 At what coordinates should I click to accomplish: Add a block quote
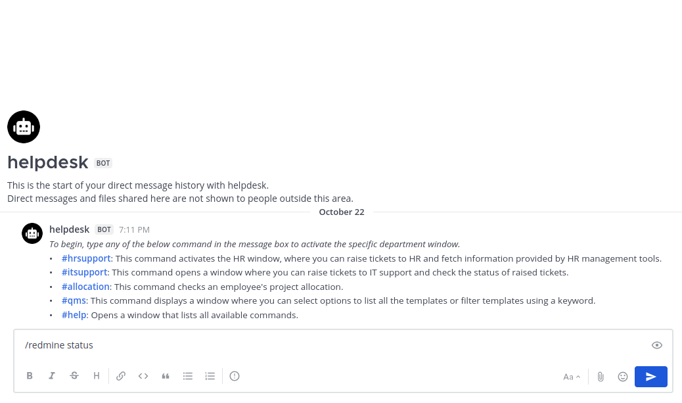[166, 376]
